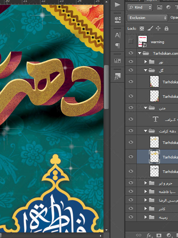178x238 pixels.
Task: Hide the زمینه group
Action: (x=131, y=217)
